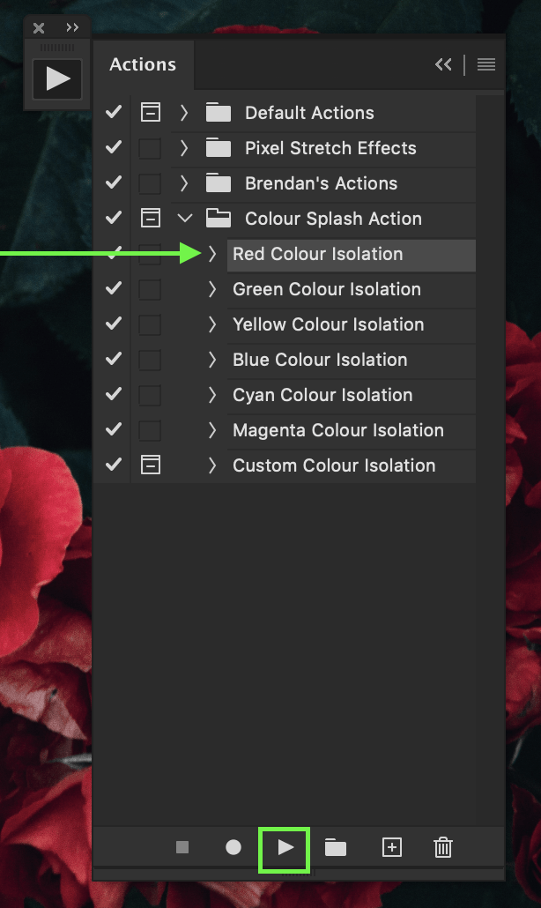Viewport: 541px width, 908px height.
Task: Toggle dialog box for Green Colour Isolation
Action: [x=151, y=289]
